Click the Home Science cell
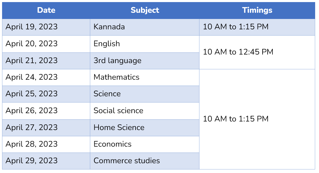Screen dimensions: 319x173 coord(145,128)
